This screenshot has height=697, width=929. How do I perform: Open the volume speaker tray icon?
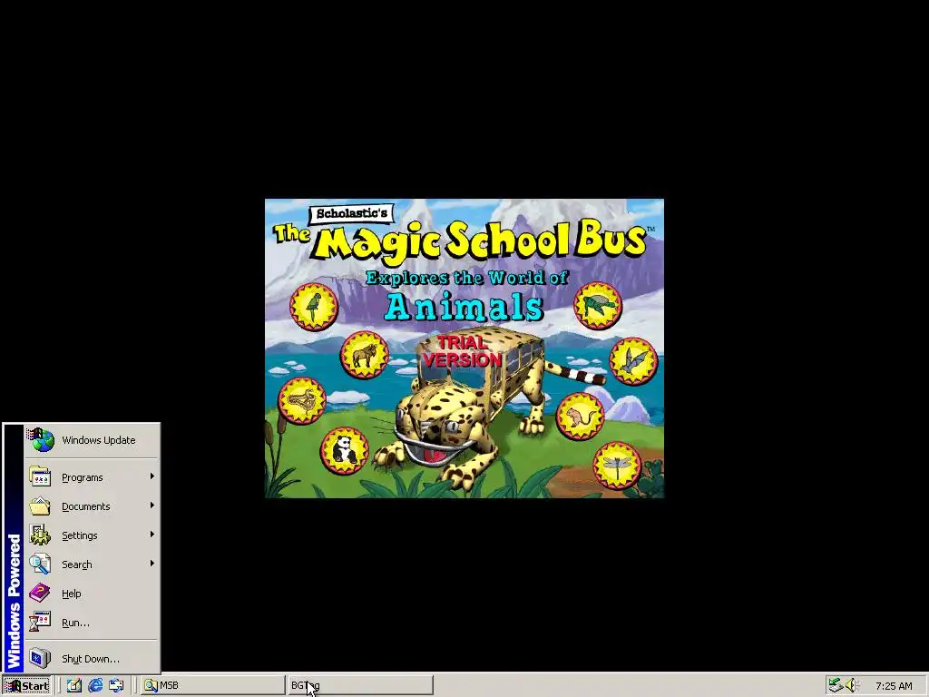pyautogui.click(x=851, y=686)
